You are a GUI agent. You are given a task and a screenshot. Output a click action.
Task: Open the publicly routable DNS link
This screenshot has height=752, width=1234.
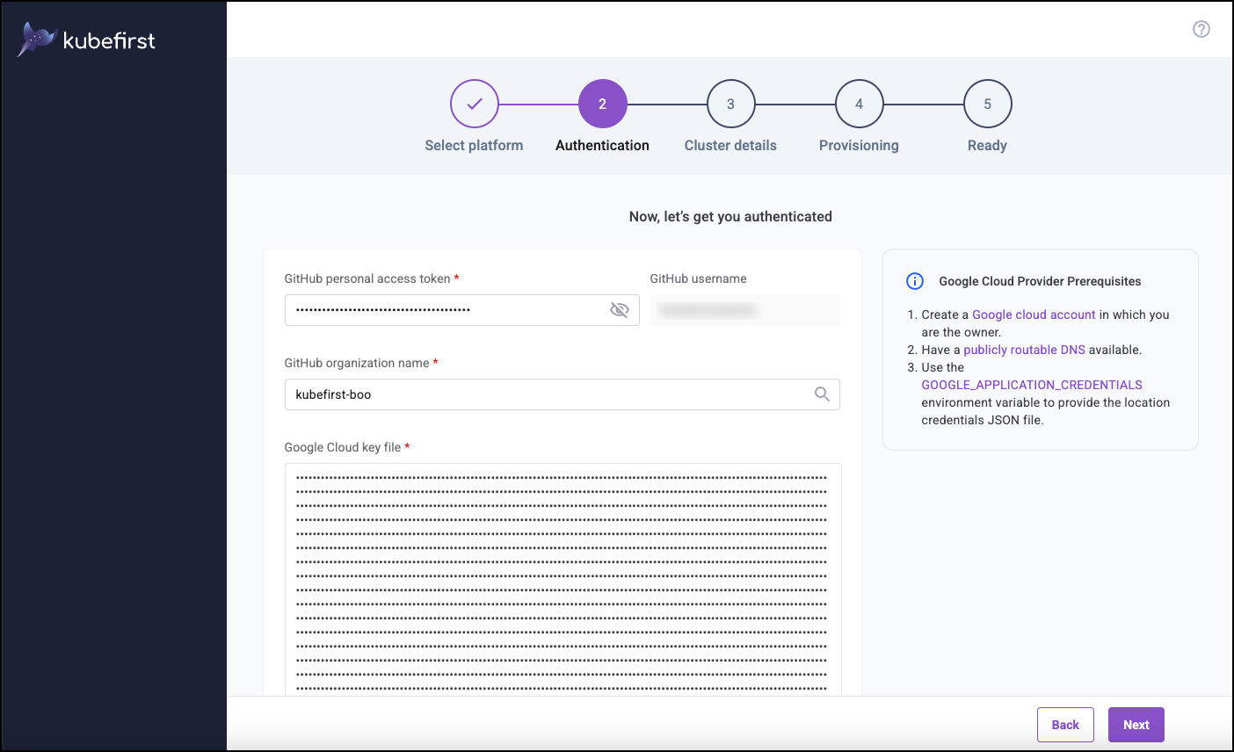pyautogui.click(x=1024, y=350)
